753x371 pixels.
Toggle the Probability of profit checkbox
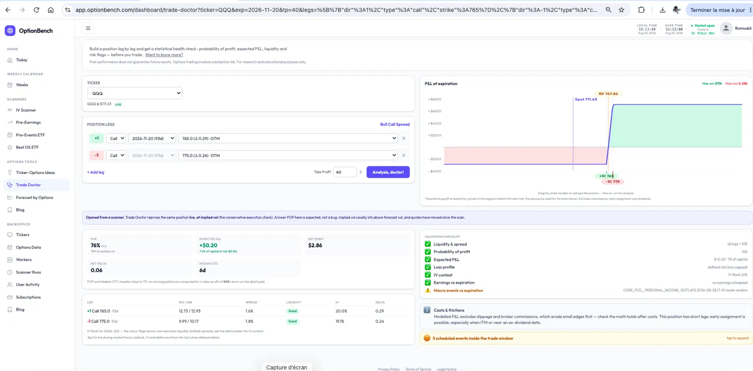point(428,252)
